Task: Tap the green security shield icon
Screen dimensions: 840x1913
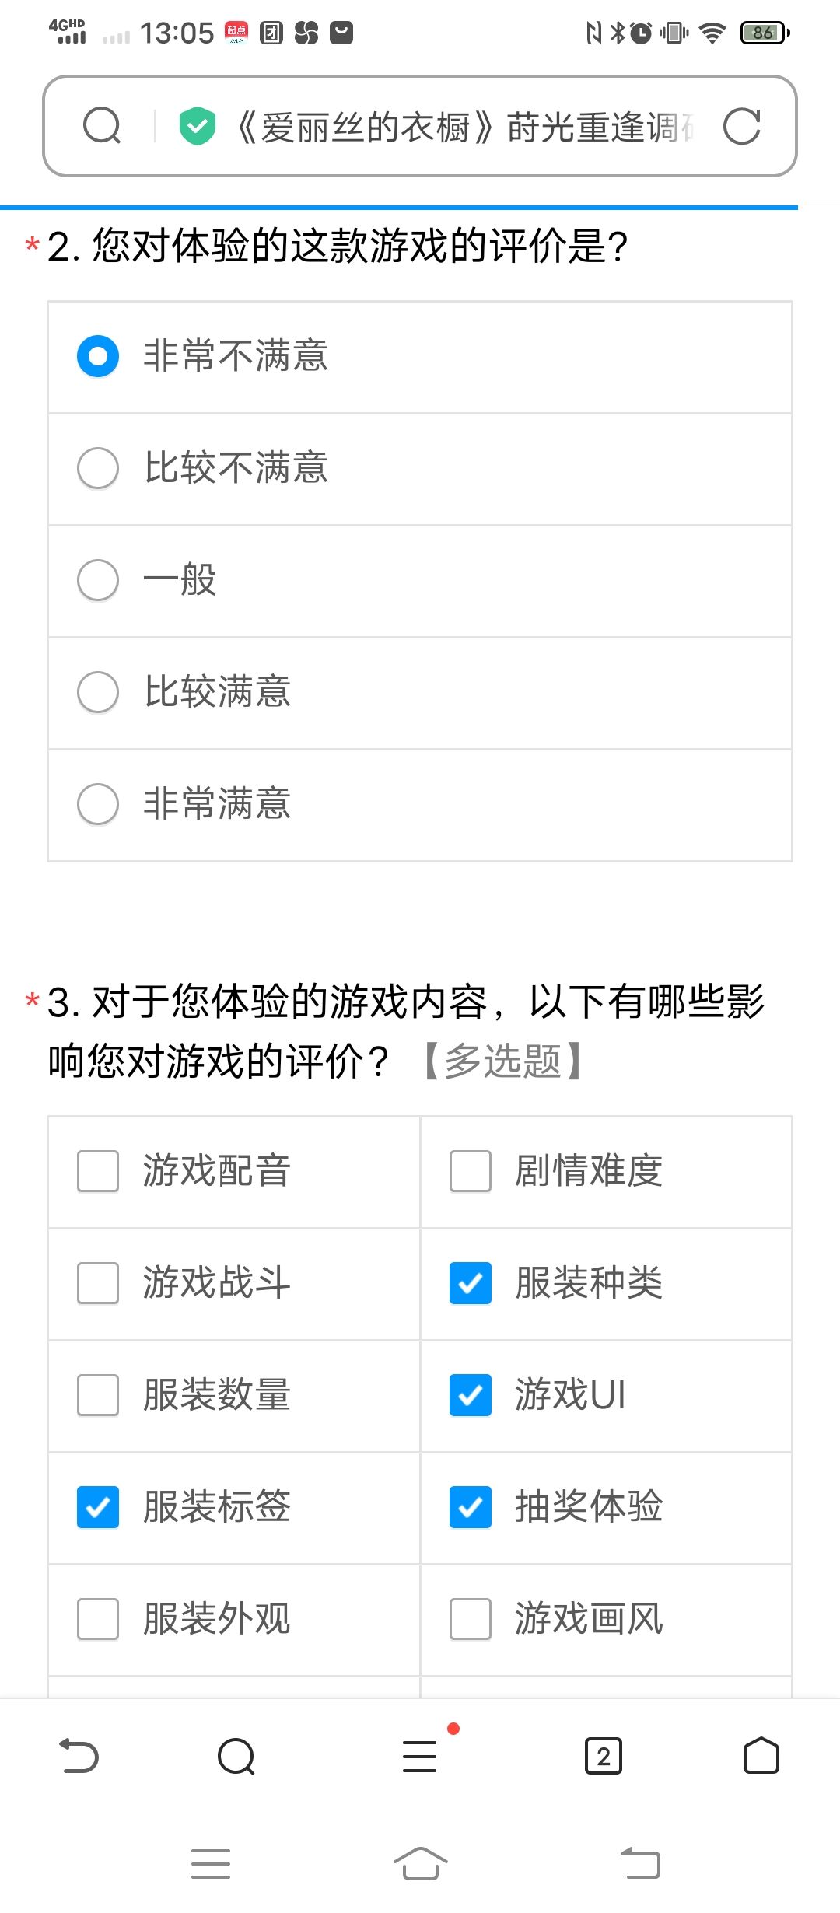Action: (x=198, y=126)
